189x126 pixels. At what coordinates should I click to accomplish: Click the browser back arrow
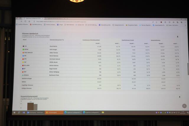click(21, 21)
